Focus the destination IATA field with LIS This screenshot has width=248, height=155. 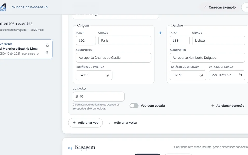click(x=180, y=41)
